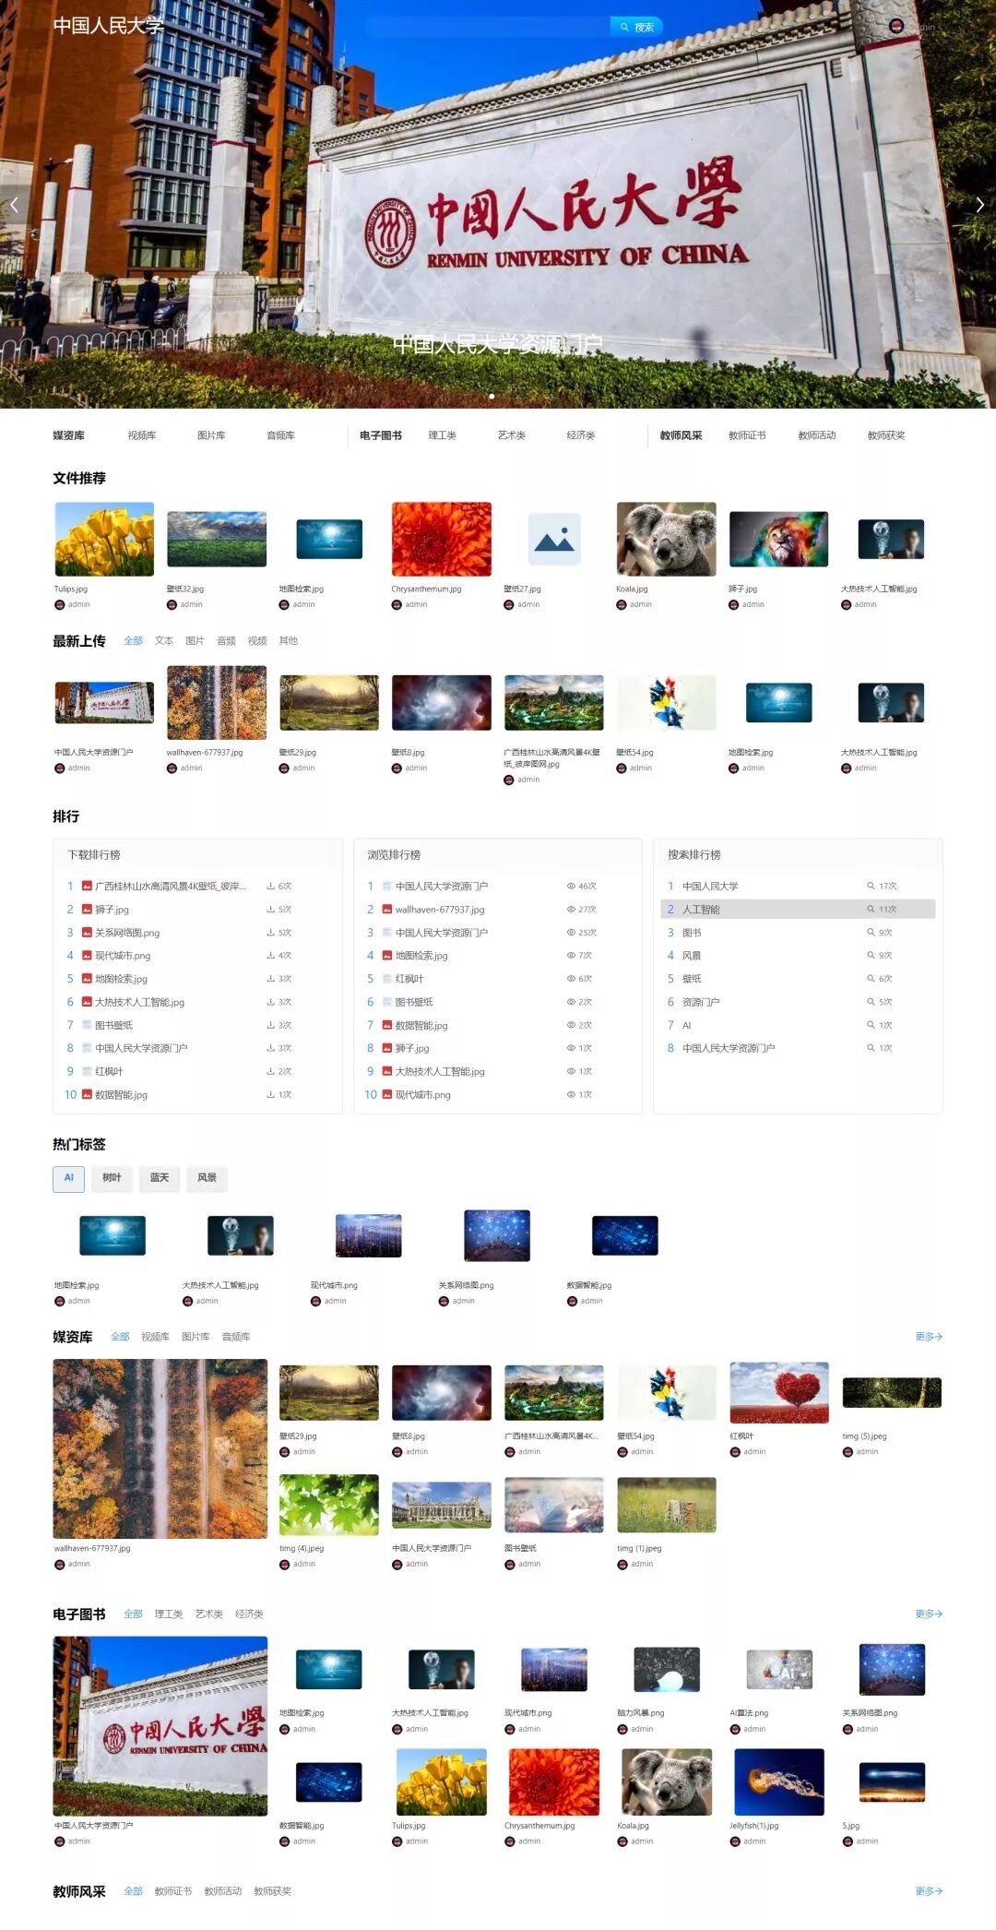Click document icon beside 图书壁纸 in 下载排行榜
Image resolution: width=996 pixels, height=1930 pixels.
87,1025
